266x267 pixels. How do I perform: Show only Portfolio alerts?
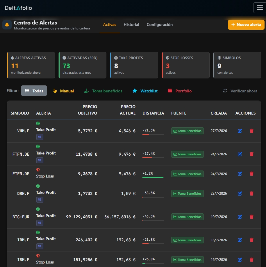(x=180, y=91)
